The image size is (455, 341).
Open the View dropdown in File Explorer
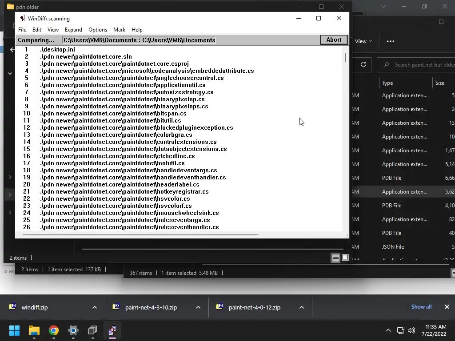(x=363, y=41)
